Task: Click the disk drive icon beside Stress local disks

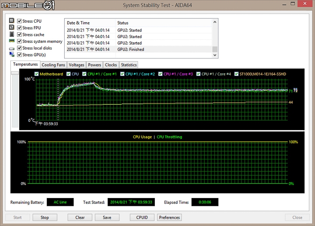Action: pyautogui.click(x=12, y=48)
